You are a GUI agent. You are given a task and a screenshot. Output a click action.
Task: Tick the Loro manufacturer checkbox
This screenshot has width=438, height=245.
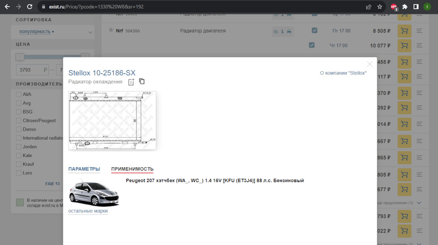pos(19,173)
